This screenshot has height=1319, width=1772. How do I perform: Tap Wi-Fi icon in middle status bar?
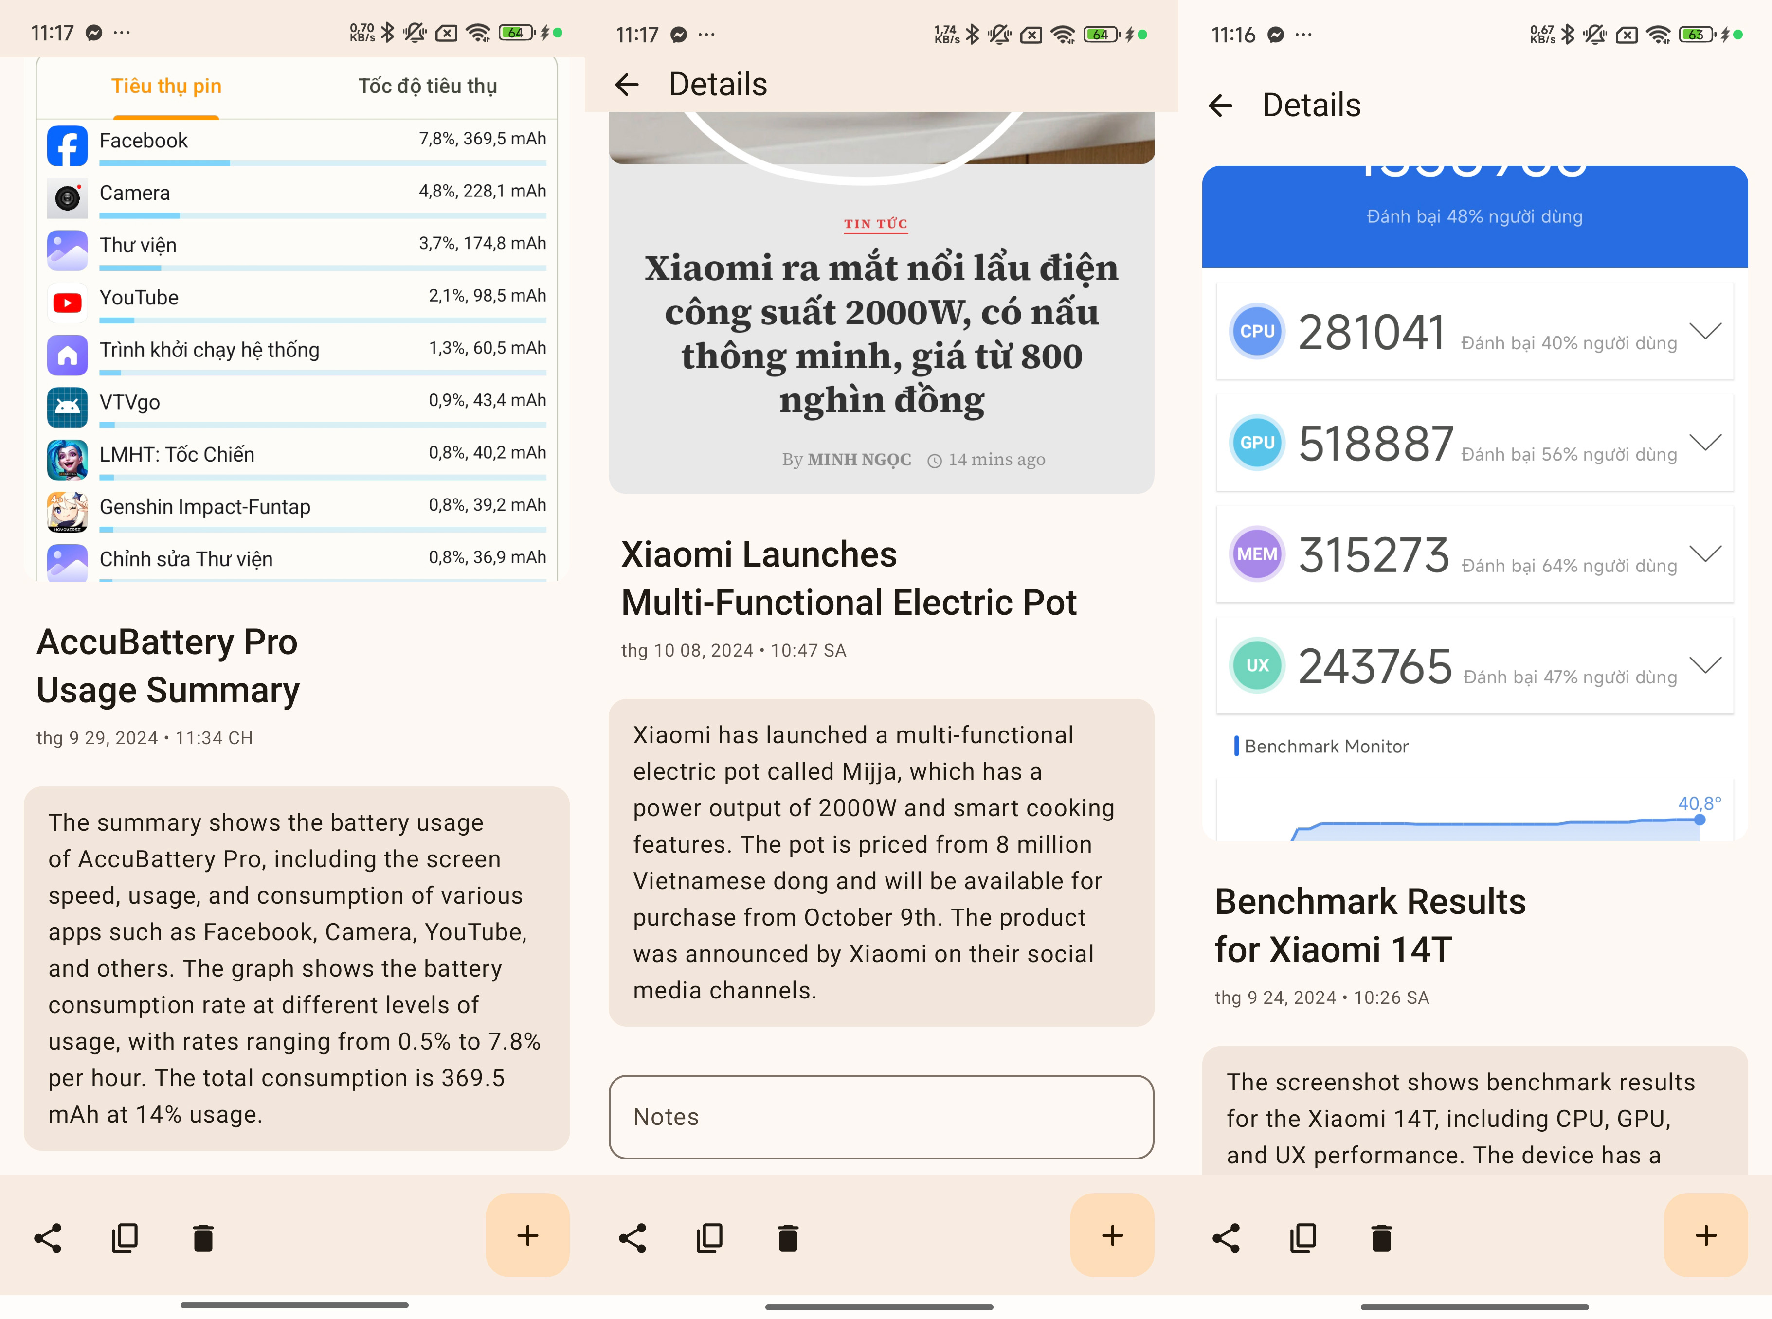click(1062, 35)
